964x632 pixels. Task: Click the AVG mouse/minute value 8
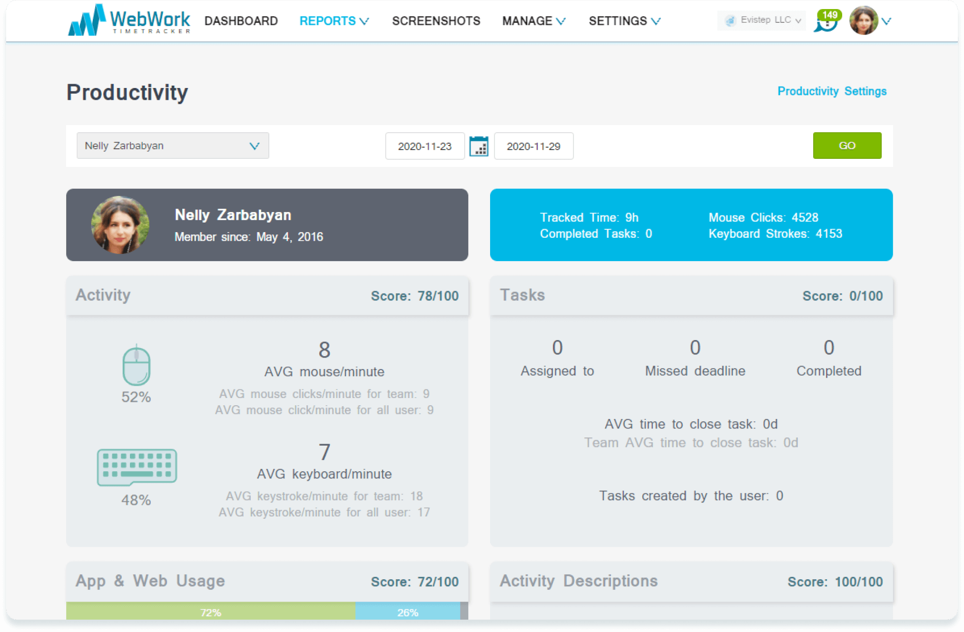tap(324, 350)
